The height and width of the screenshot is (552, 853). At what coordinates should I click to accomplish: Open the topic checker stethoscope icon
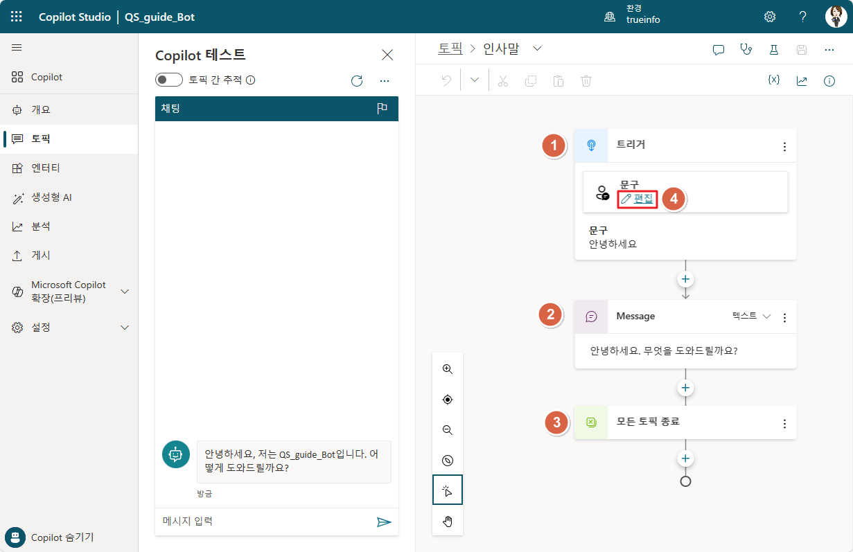pyautogui.click(x=746, y=50)
